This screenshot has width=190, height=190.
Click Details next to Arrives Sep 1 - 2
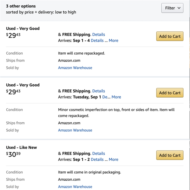[x=97, y=160]
